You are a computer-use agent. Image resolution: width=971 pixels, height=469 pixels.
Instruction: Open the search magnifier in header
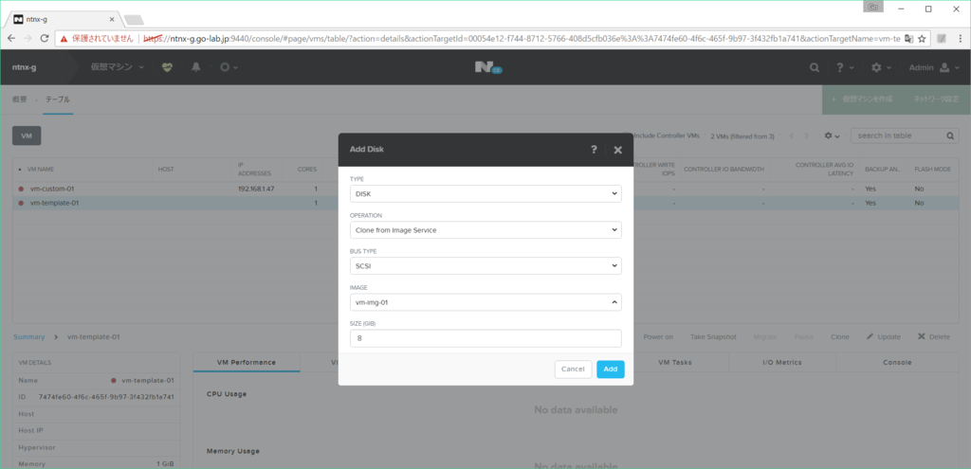(815, 67)
